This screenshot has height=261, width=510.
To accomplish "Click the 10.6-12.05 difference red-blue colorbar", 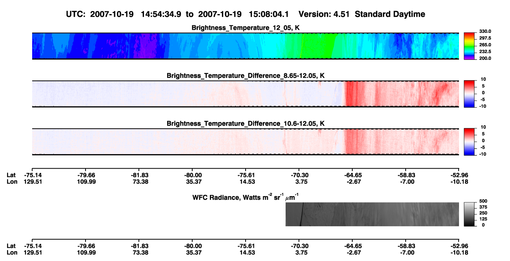I will tap(470, 142).
